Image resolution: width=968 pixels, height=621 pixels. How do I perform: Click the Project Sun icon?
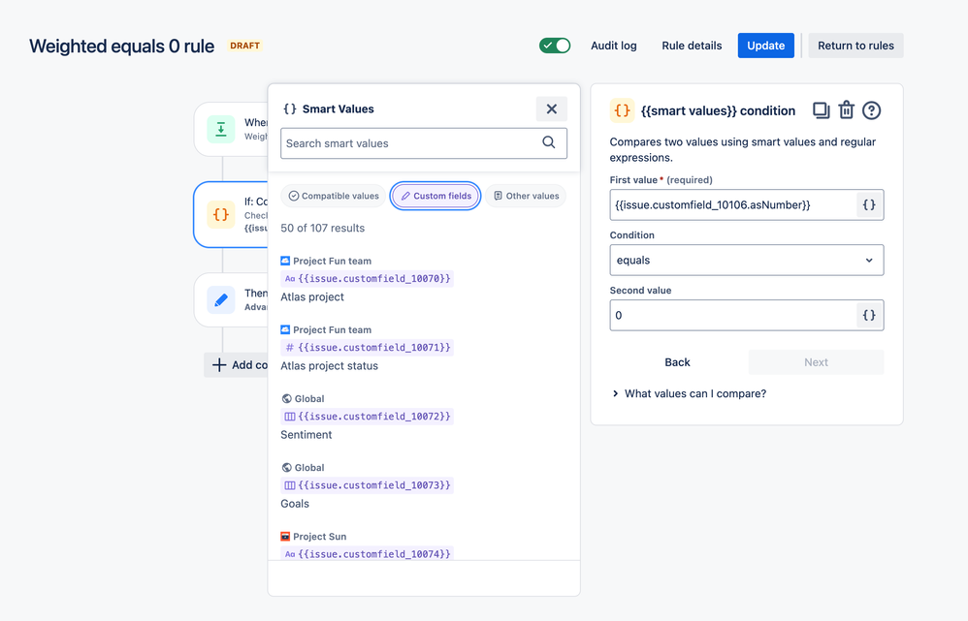tap(285, 537)
